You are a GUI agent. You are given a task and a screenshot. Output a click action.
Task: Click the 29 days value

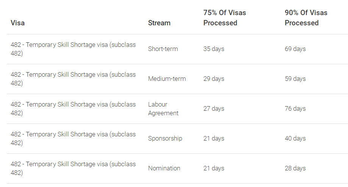[x=214, y=79]
